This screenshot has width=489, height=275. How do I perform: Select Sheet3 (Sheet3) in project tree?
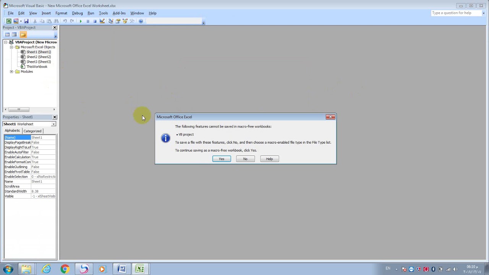(39, 62)
